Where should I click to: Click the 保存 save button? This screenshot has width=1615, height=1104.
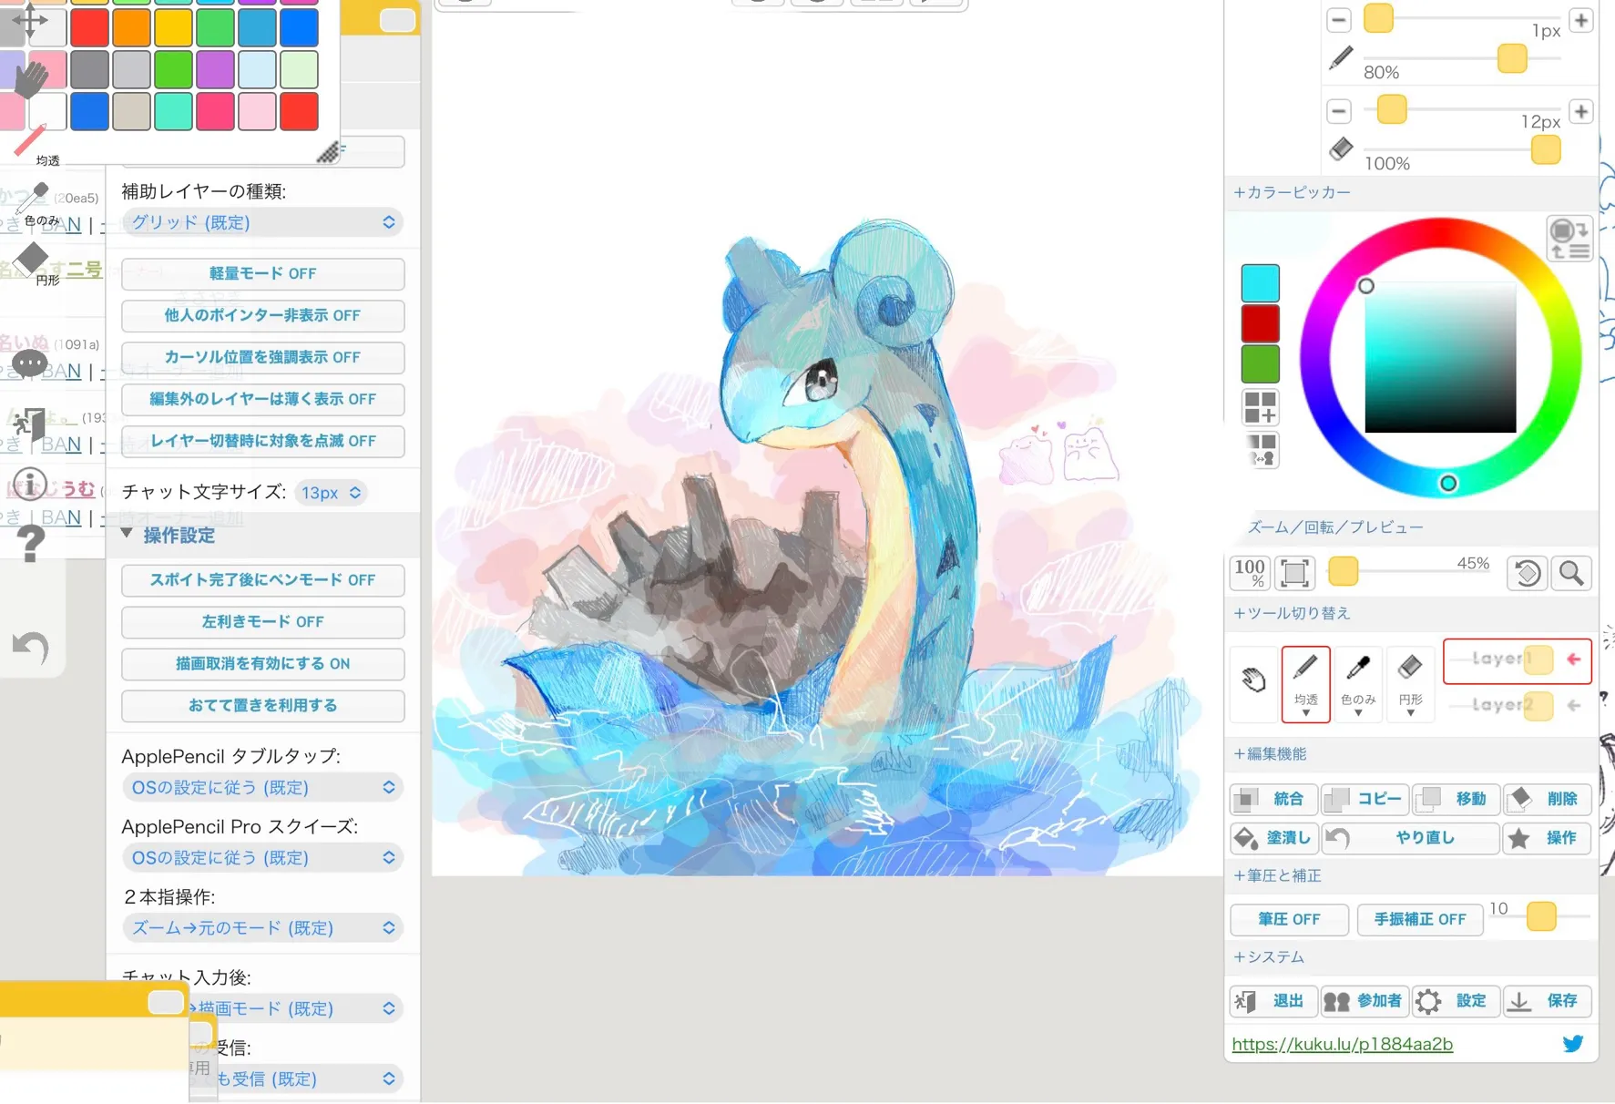click(x=1547, y=1001)
